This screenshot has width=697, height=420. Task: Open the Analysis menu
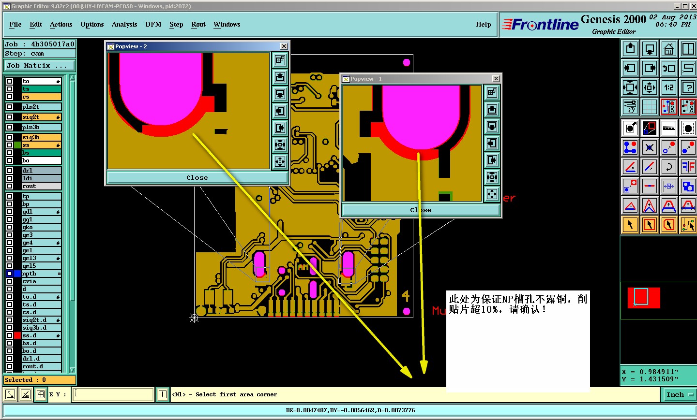[124, 24]
